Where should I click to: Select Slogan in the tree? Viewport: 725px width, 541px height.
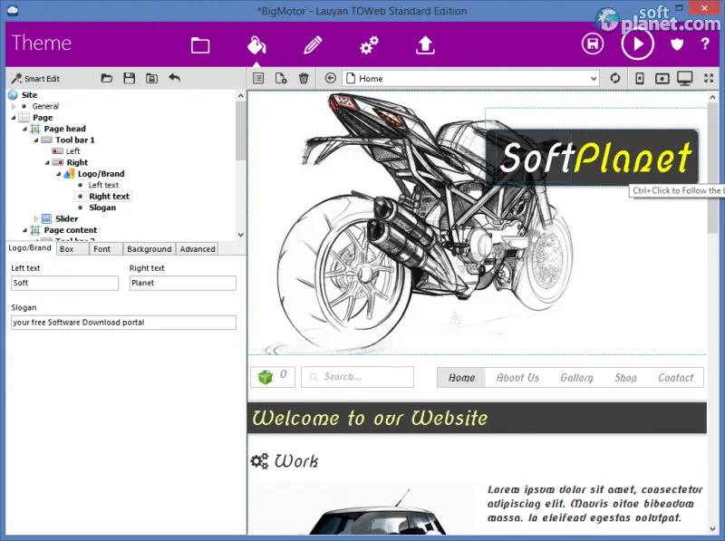(102, 208)
